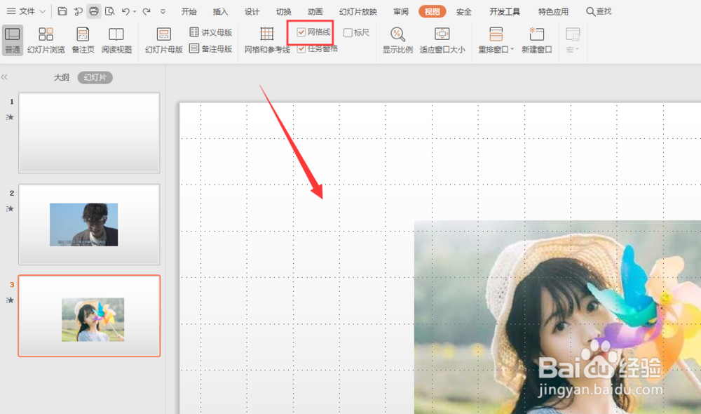The width and height of the screenshot is (701, 414).
Task: Open the 备注母版 notes master
Action: click(x=211, y=49)
